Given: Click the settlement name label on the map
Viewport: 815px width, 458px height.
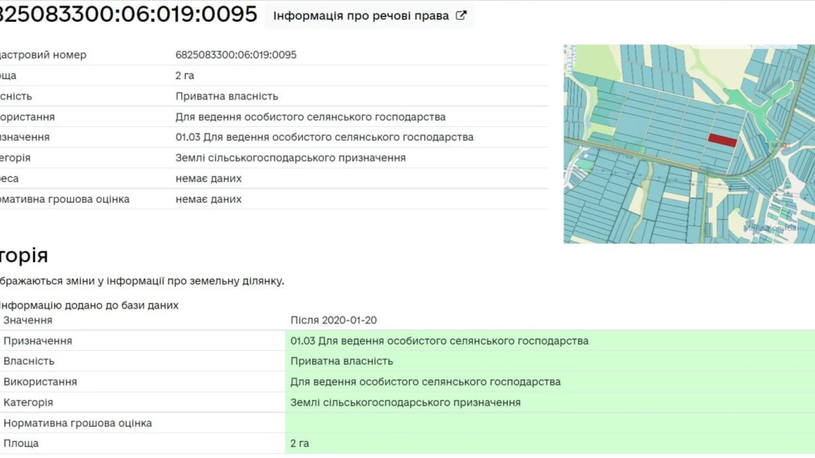Looking at the screenshot, I should click(x=775, y=228).
